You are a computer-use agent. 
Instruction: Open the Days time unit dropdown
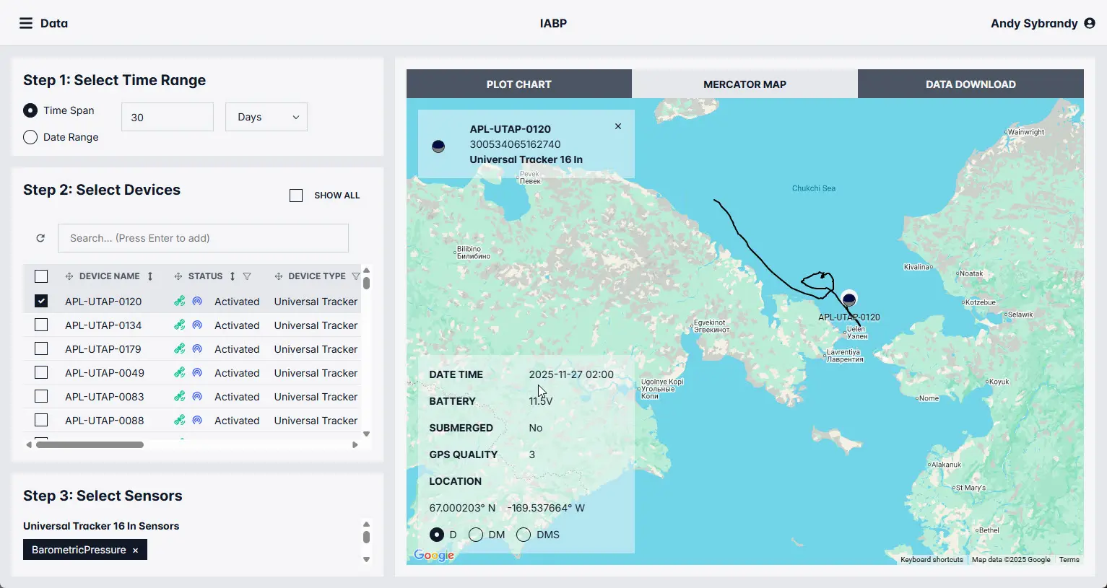266,117
